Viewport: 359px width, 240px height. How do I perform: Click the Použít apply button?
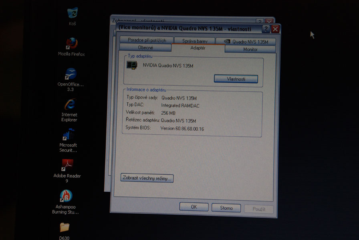259,209
